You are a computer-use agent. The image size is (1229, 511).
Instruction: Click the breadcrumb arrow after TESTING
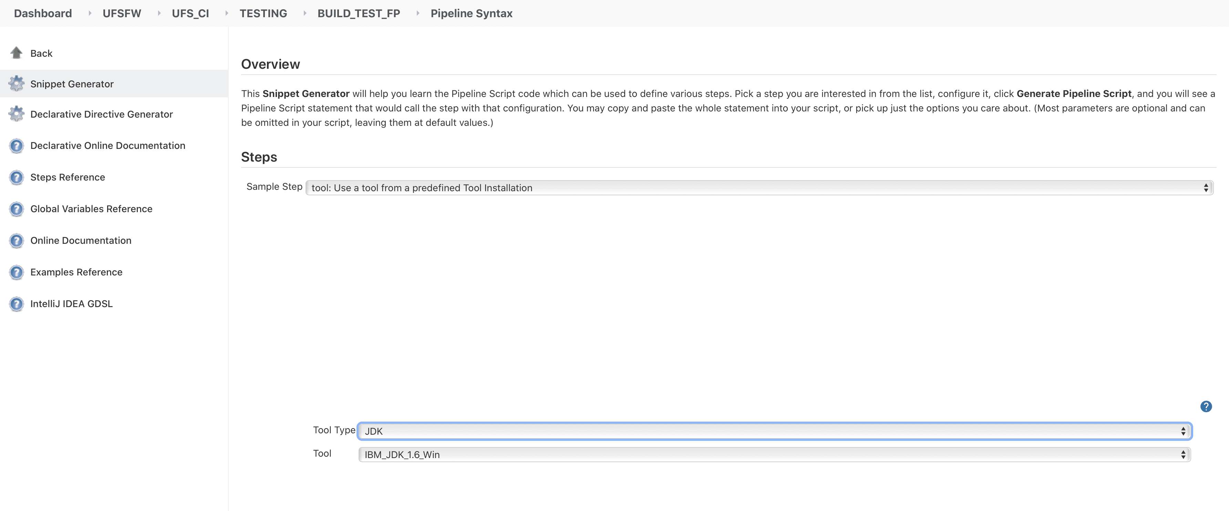(304, 13)
